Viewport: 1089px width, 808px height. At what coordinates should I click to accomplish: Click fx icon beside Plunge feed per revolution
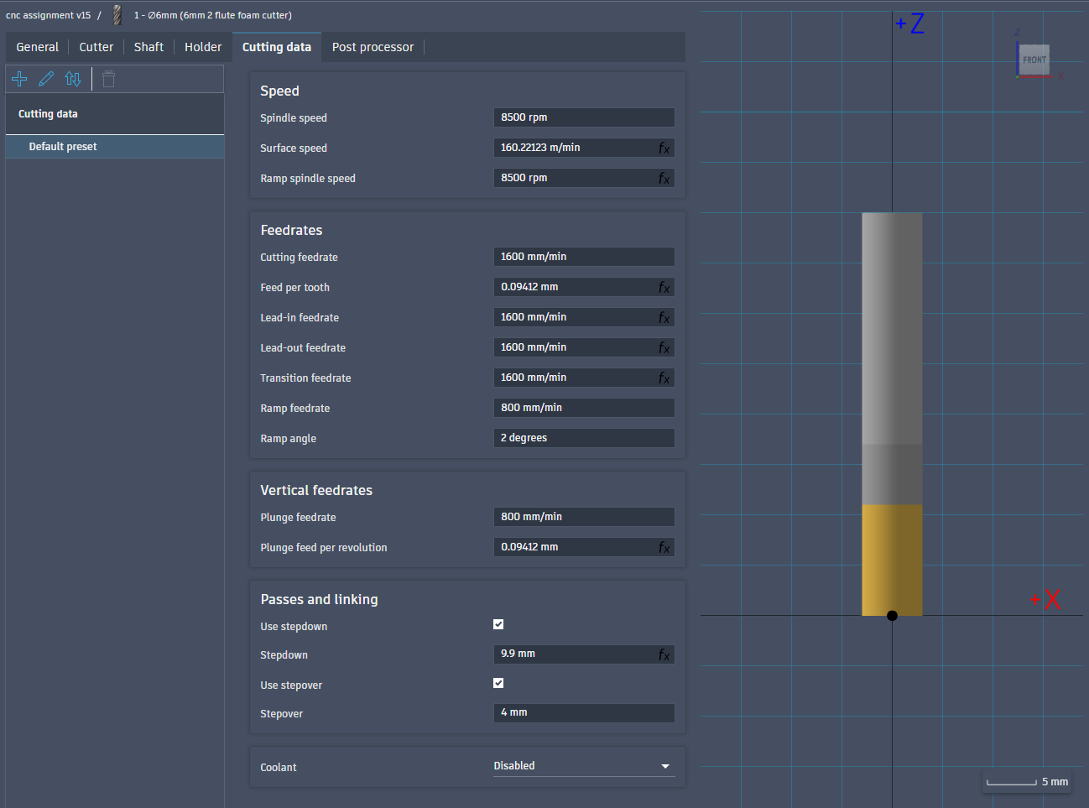tap(664, 547)
